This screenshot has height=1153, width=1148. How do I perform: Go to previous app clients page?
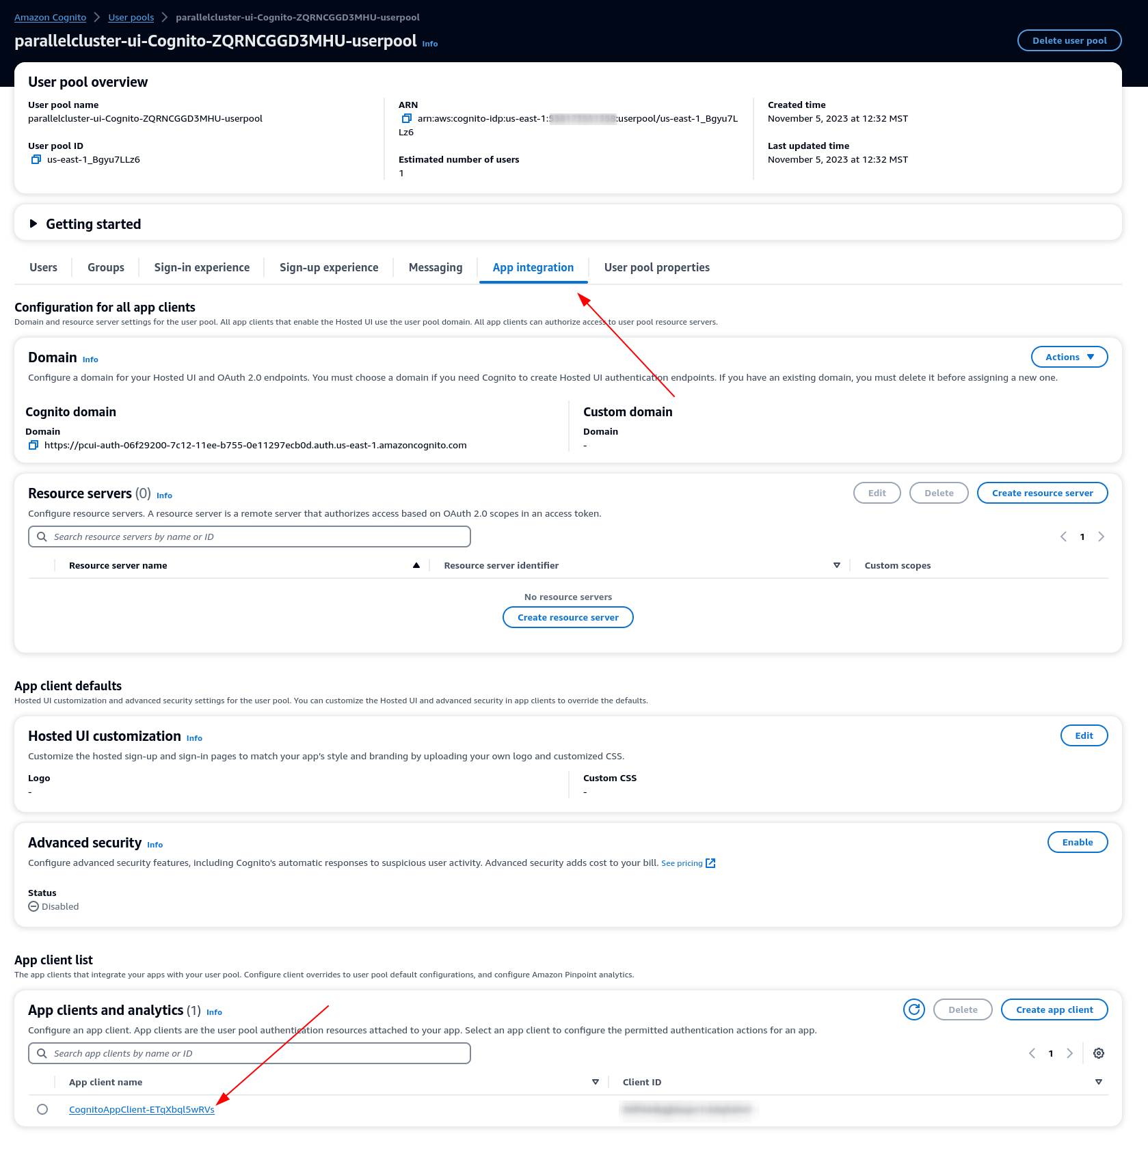pos(1032,1053)
